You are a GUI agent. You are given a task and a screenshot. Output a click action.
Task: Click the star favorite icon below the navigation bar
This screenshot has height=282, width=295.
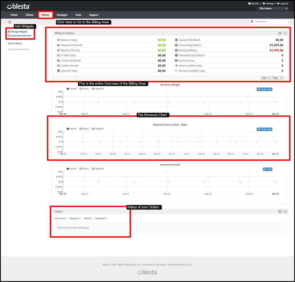(x=10, y=22)
